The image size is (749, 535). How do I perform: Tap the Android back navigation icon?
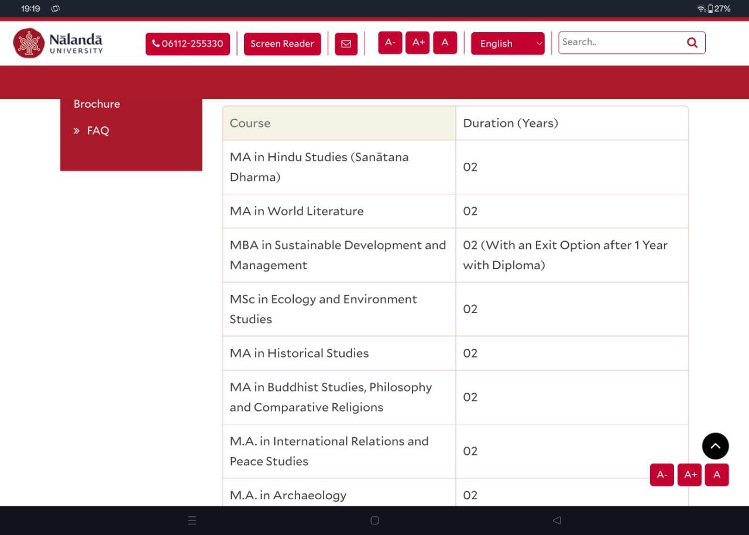tap(556, 520)
